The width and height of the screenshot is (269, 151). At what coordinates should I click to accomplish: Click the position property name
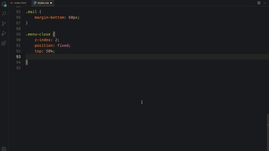tap(44, 46)
